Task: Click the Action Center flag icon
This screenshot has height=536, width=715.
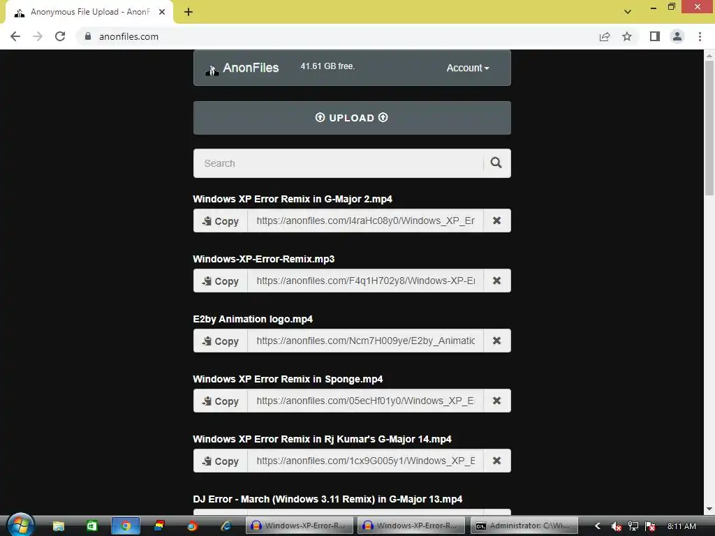Action: click(x=650, y=526)
